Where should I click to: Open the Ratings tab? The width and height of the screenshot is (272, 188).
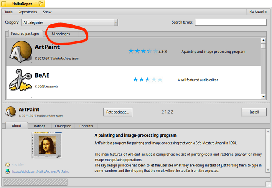pyautogui.click(x=39, y=126)
